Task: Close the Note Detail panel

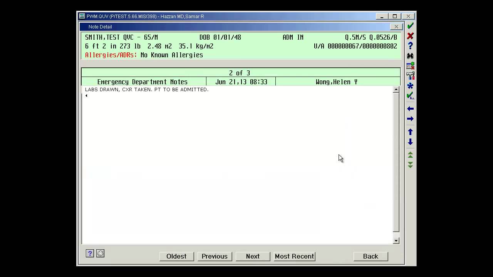Action: (x=396, y=27)
